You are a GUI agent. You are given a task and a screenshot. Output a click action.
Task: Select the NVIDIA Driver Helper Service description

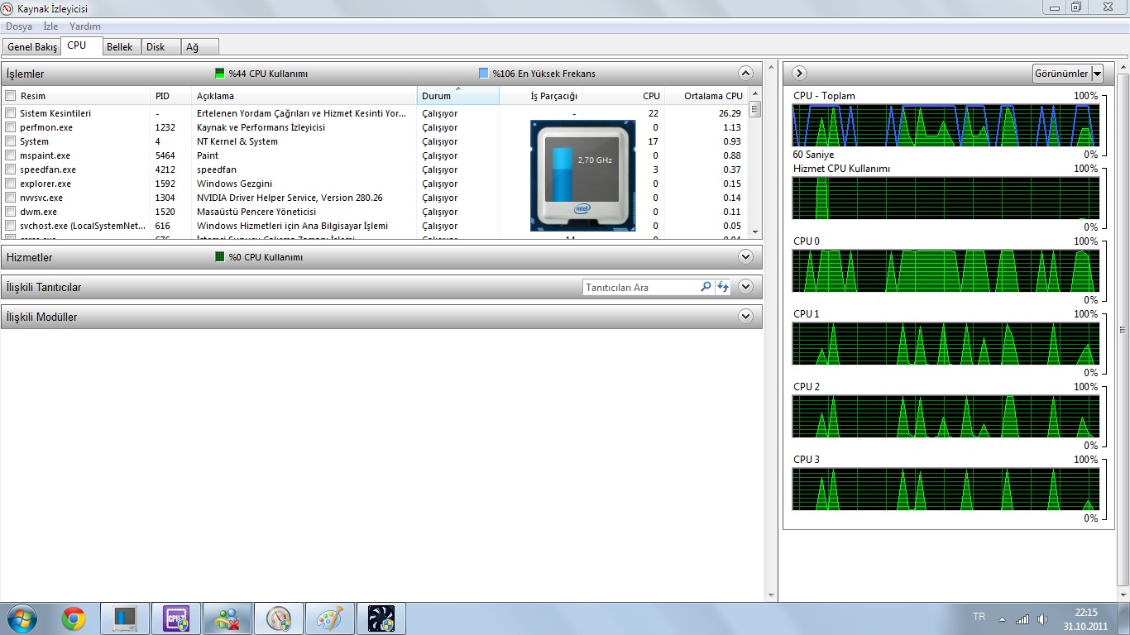click(290, 198)
